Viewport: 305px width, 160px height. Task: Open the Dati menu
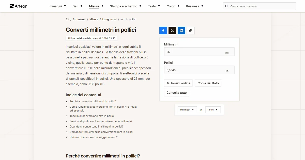77,6
